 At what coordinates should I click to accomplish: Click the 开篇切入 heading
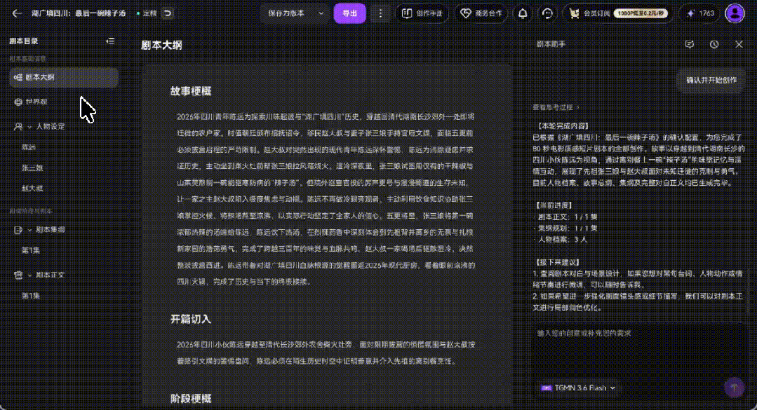click(191, 320)
